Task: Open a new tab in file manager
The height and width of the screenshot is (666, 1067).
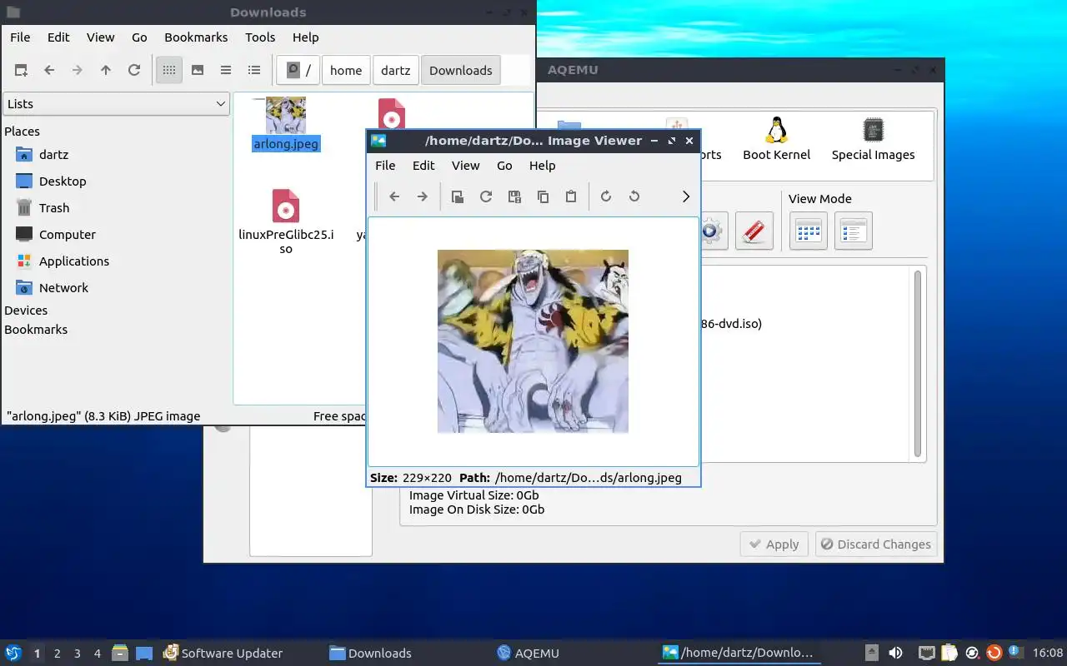Action: (x=21, y=70)
